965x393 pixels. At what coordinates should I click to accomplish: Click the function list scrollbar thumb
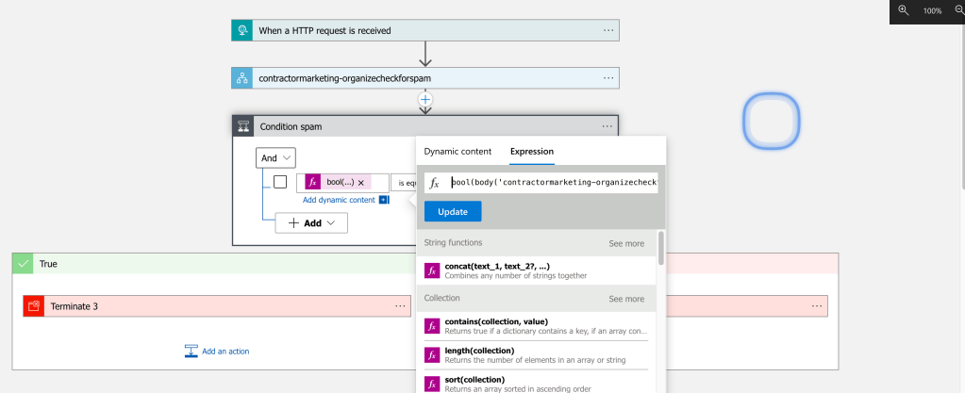[661, 248]
